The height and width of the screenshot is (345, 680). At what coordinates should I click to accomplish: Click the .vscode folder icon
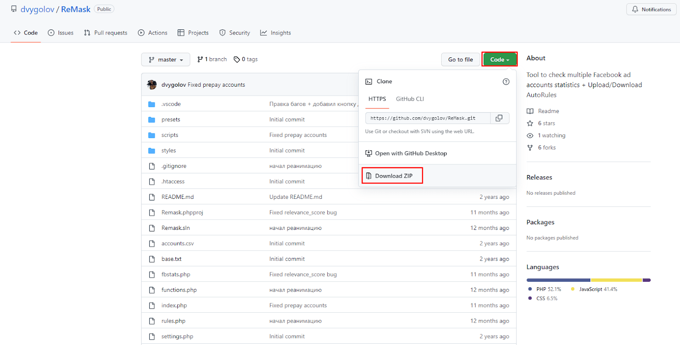[x=152, y=104]
